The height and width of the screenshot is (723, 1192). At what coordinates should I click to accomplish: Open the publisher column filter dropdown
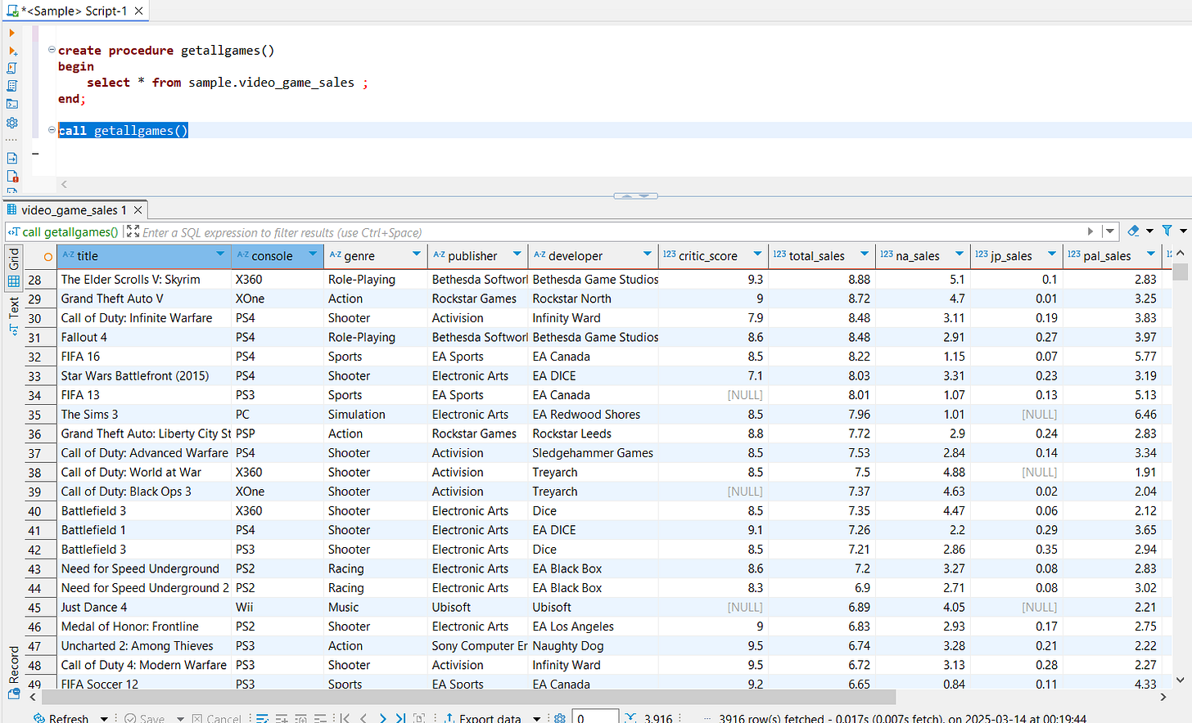[x=517, y=254]
